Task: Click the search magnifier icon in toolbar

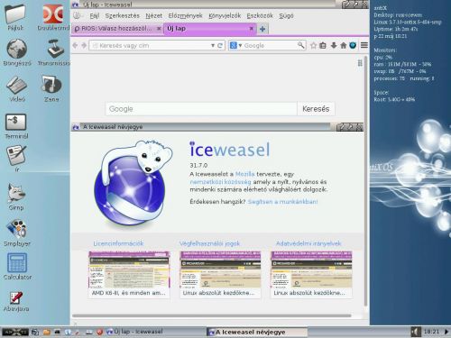Action: [x=300, y=45]
